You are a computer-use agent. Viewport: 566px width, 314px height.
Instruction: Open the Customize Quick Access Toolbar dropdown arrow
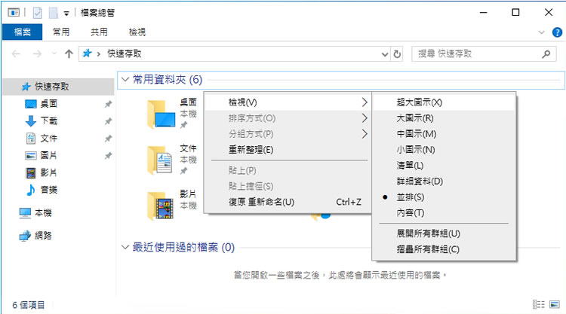coord(66,14)
